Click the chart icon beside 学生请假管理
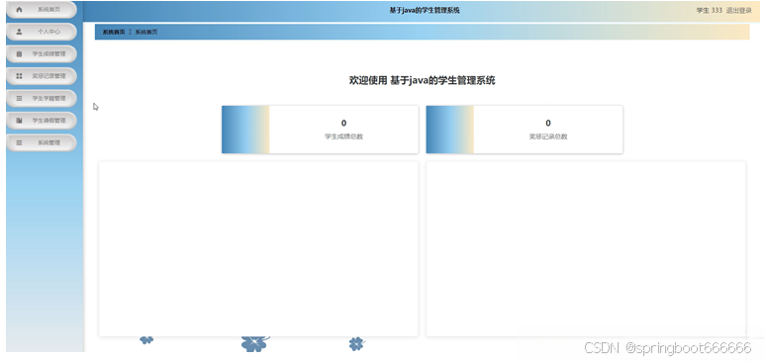 click(x=20, y=121)
